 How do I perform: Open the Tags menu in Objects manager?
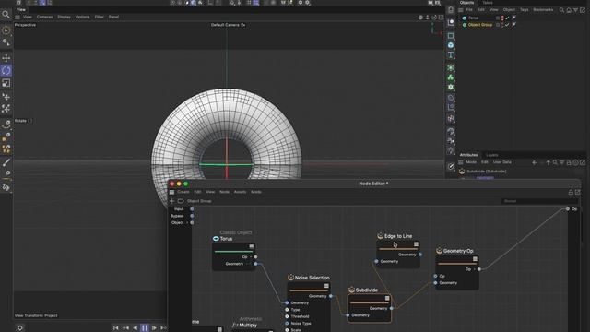coord(525,10)
